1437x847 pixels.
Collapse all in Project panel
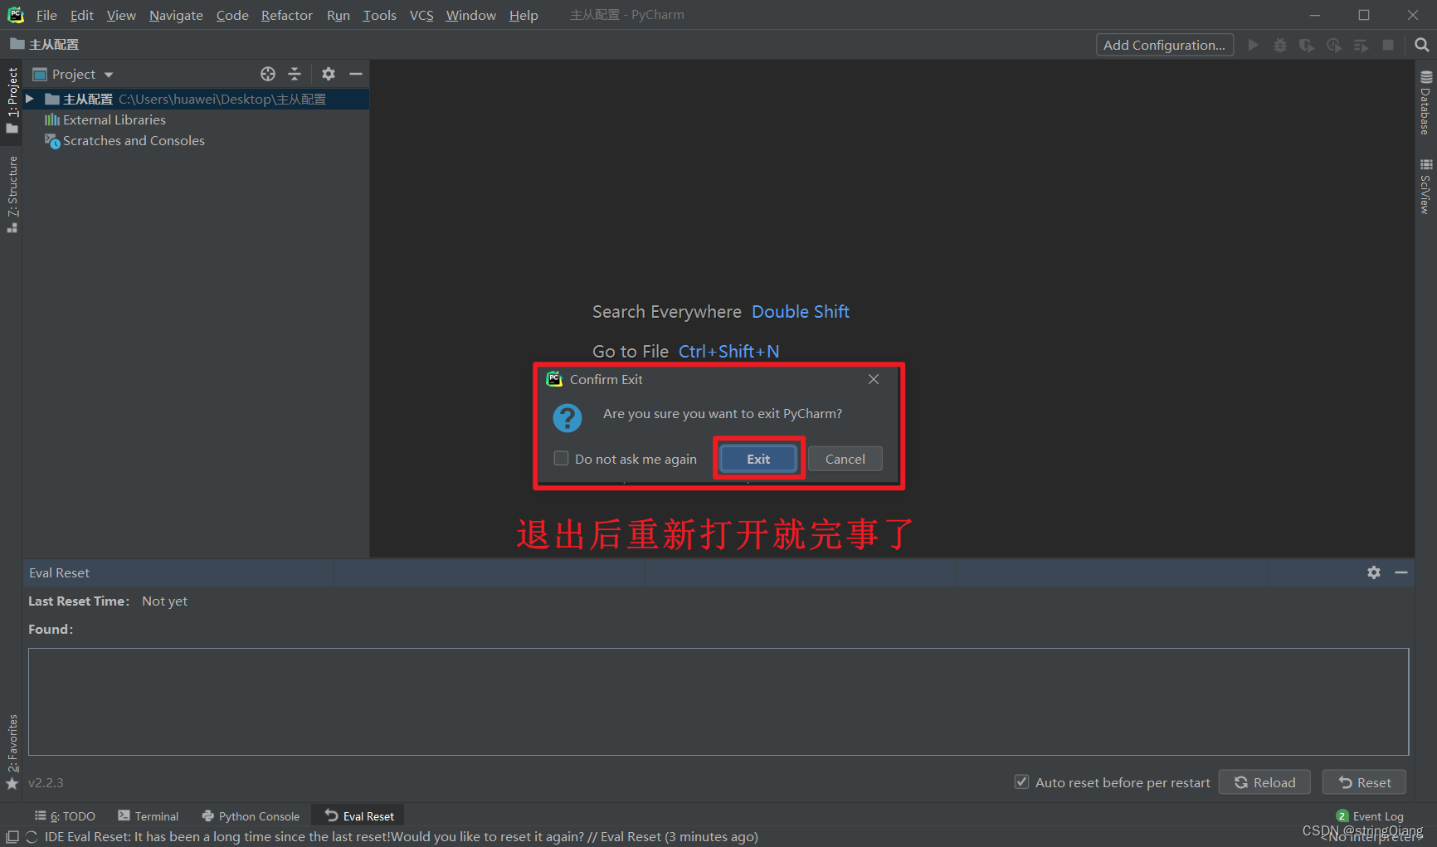point(295,74)
